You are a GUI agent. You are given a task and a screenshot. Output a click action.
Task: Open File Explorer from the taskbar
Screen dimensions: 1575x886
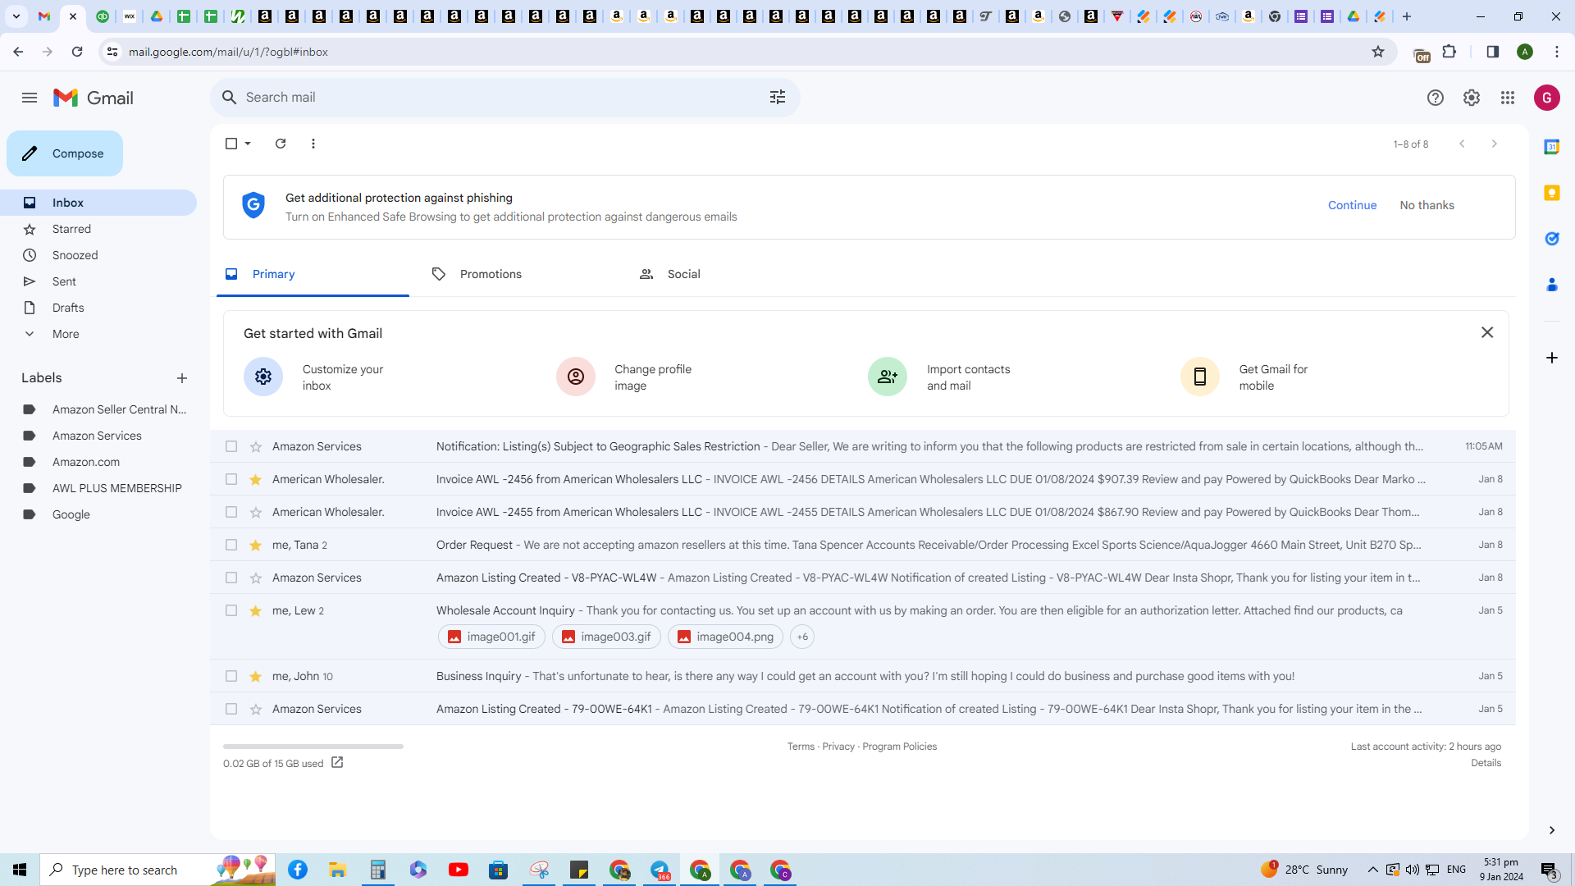point(338,870)
